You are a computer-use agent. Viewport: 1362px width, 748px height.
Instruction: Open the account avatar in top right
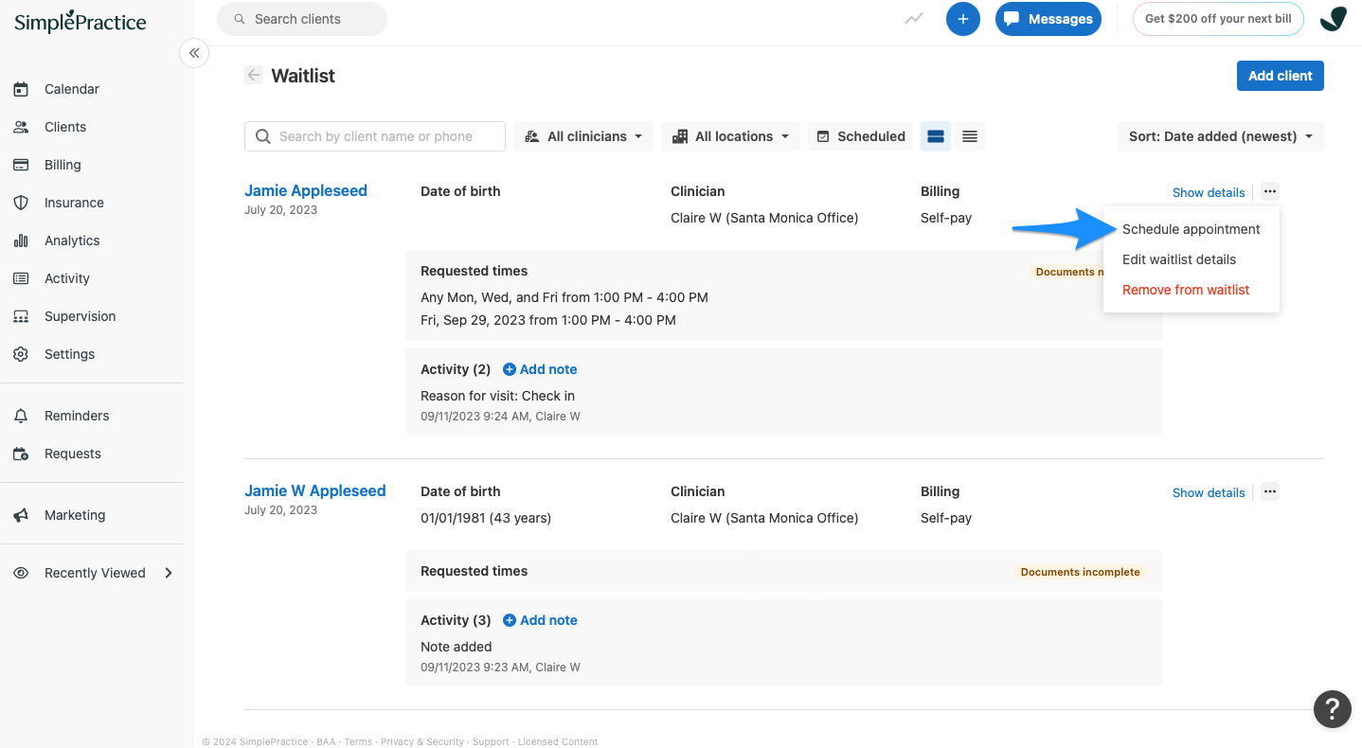(1334, 19)
